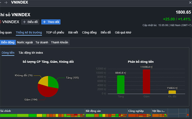Click the back navigation arrow

pyautogui.click(x=1, y=3)
